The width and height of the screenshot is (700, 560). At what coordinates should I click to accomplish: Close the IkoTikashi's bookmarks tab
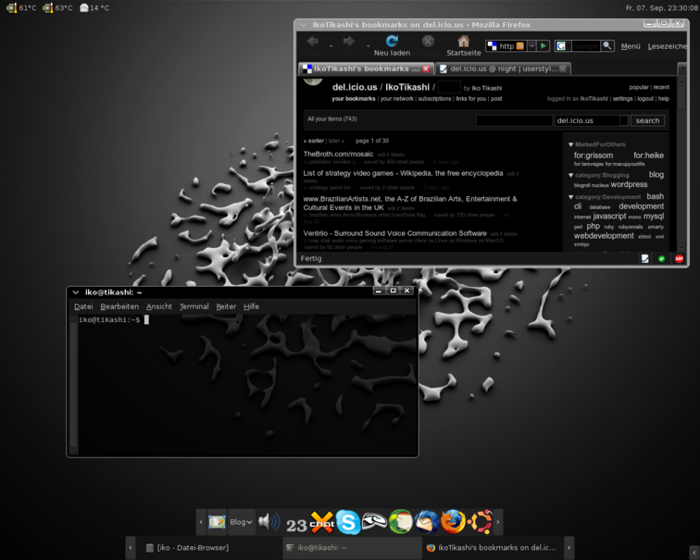tap(426, 68)
